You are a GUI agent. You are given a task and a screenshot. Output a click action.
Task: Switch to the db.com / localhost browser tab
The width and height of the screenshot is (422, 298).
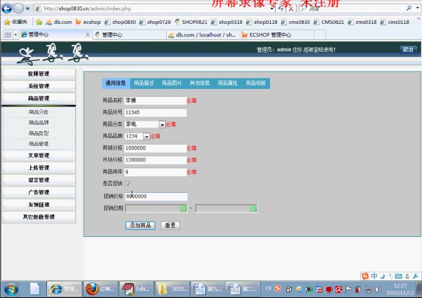[203, 35]
